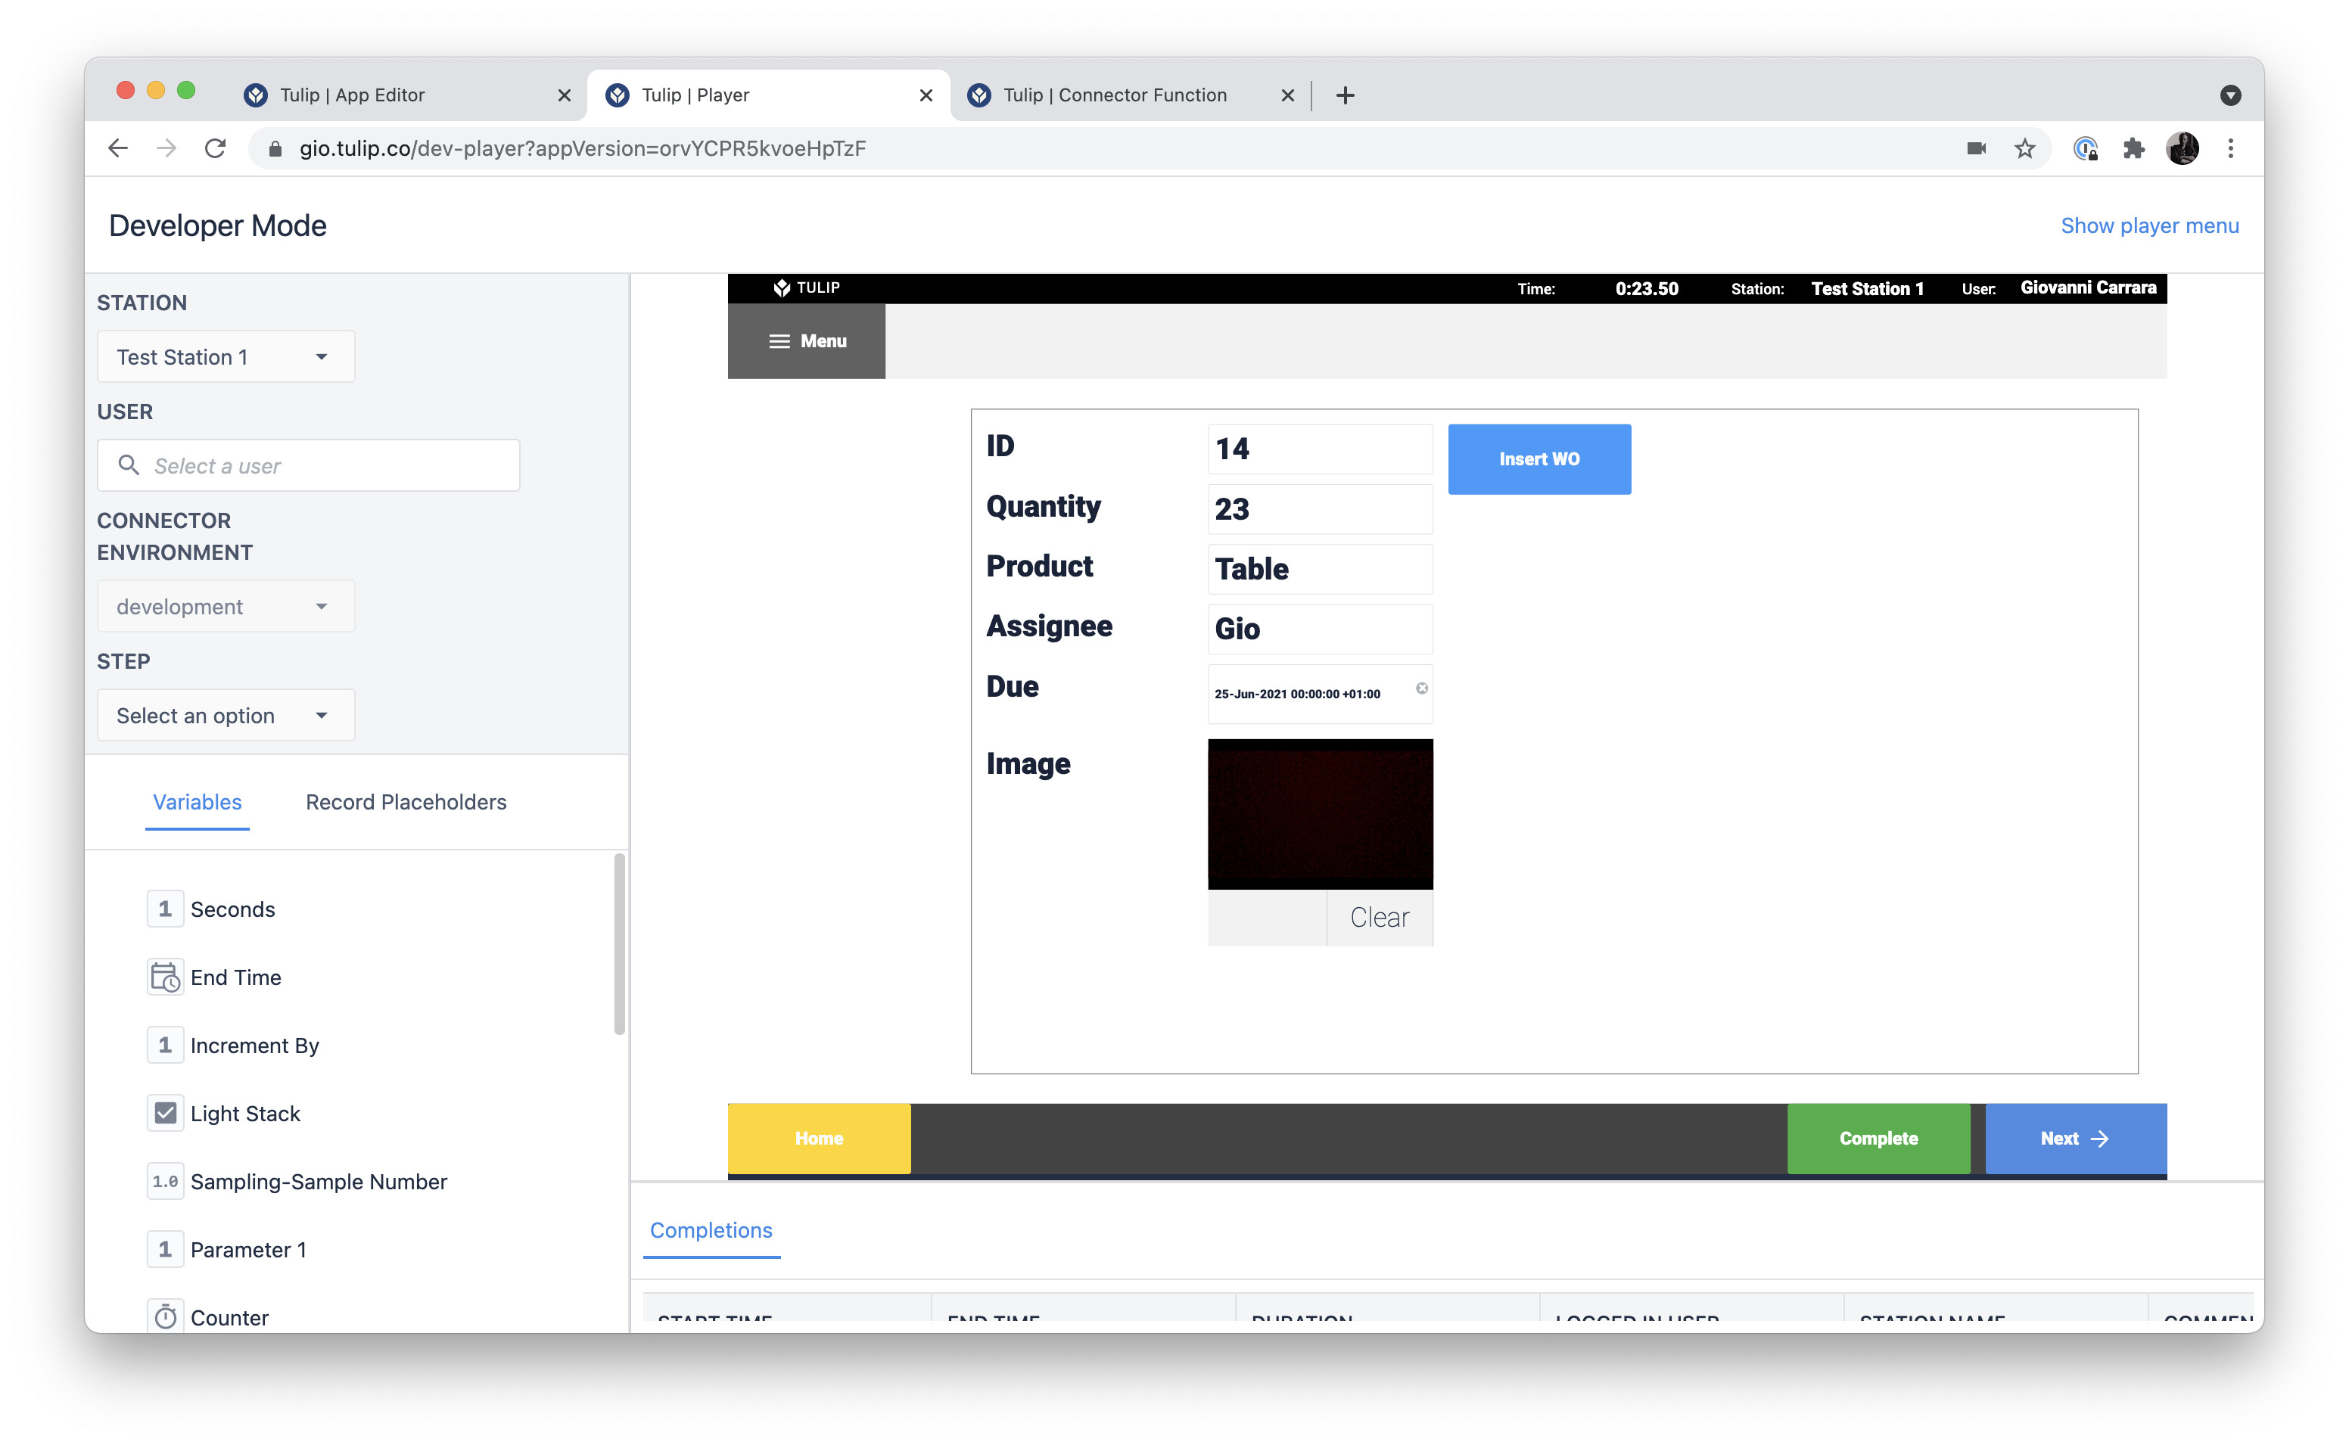Screen dimensions: 2349x1445
Task: Click the Counter timer variable icon
Action: [165, 1316]
